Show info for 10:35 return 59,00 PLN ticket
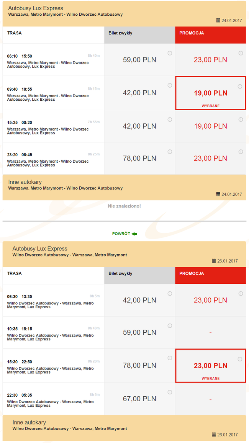The image size is (249, 443). [x=170, y=326]
